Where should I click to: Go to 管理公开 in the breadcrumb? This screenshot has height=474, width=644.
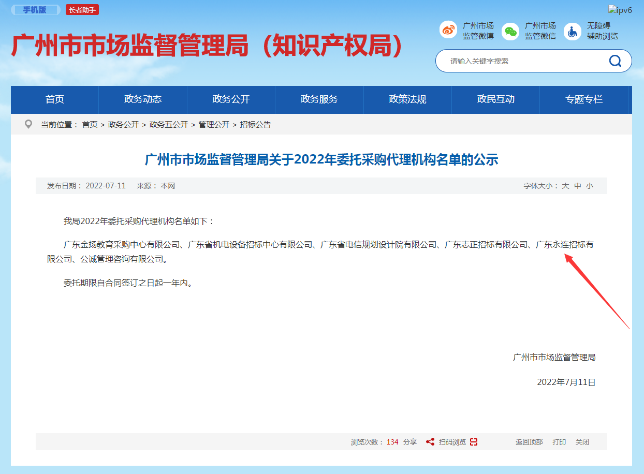pyautogui.click(x=214, y=125)
